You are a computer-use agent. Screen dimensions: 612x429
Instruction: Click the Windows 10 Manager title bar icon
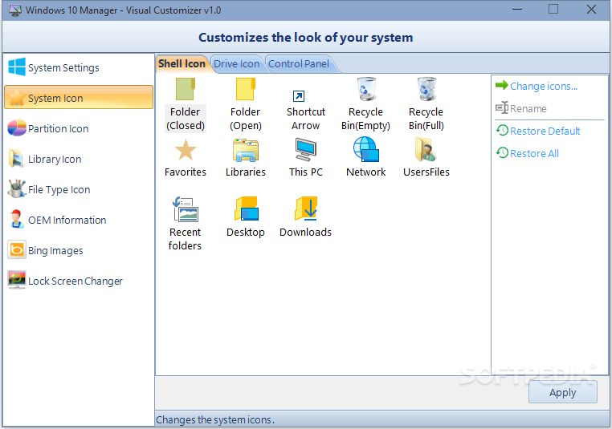point(14,10)
